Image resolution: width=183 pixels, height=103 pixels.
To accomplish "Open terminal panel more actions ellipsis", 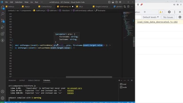I will (125, 80).
